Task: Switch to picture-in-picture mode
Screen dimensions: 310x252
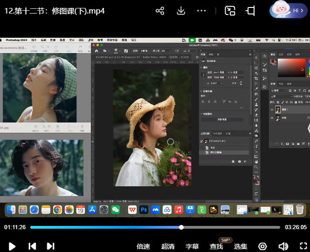Action: point(230,11)
